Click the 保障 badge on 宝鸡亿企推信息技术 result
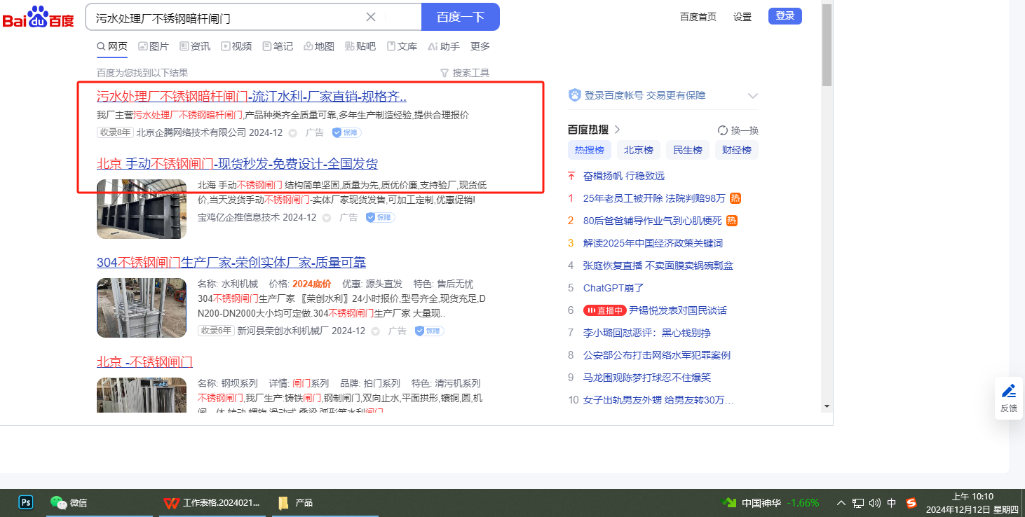The height and width of the screenshot is (517, 1025). pos(380,218)
